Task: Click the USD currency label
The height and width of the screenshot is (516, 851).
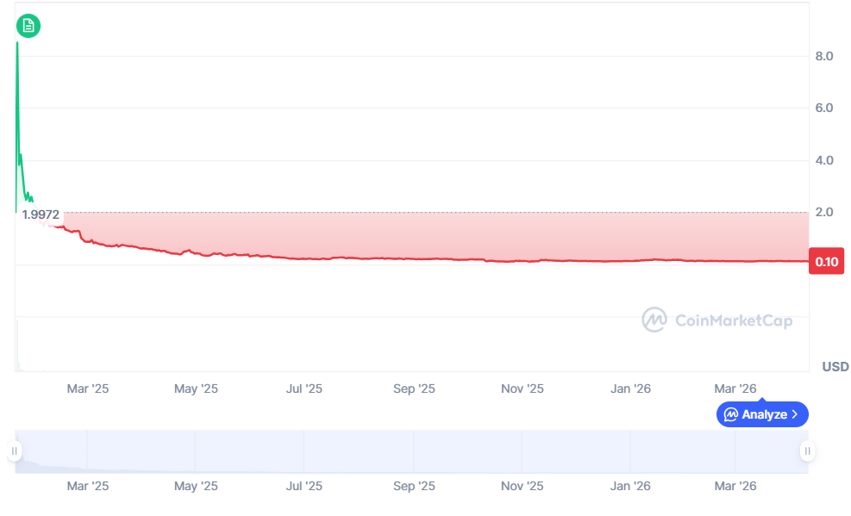Action: tap(835, 367)
